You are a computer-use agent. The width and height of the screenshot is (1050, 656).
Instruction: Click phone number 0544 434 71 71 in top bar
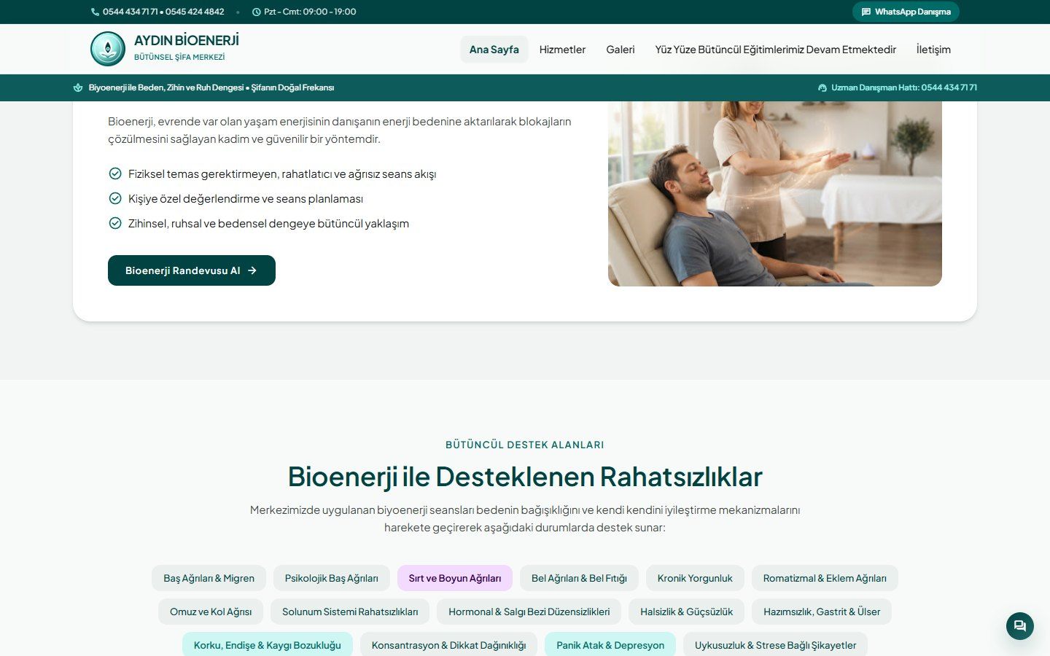point(130,12)
